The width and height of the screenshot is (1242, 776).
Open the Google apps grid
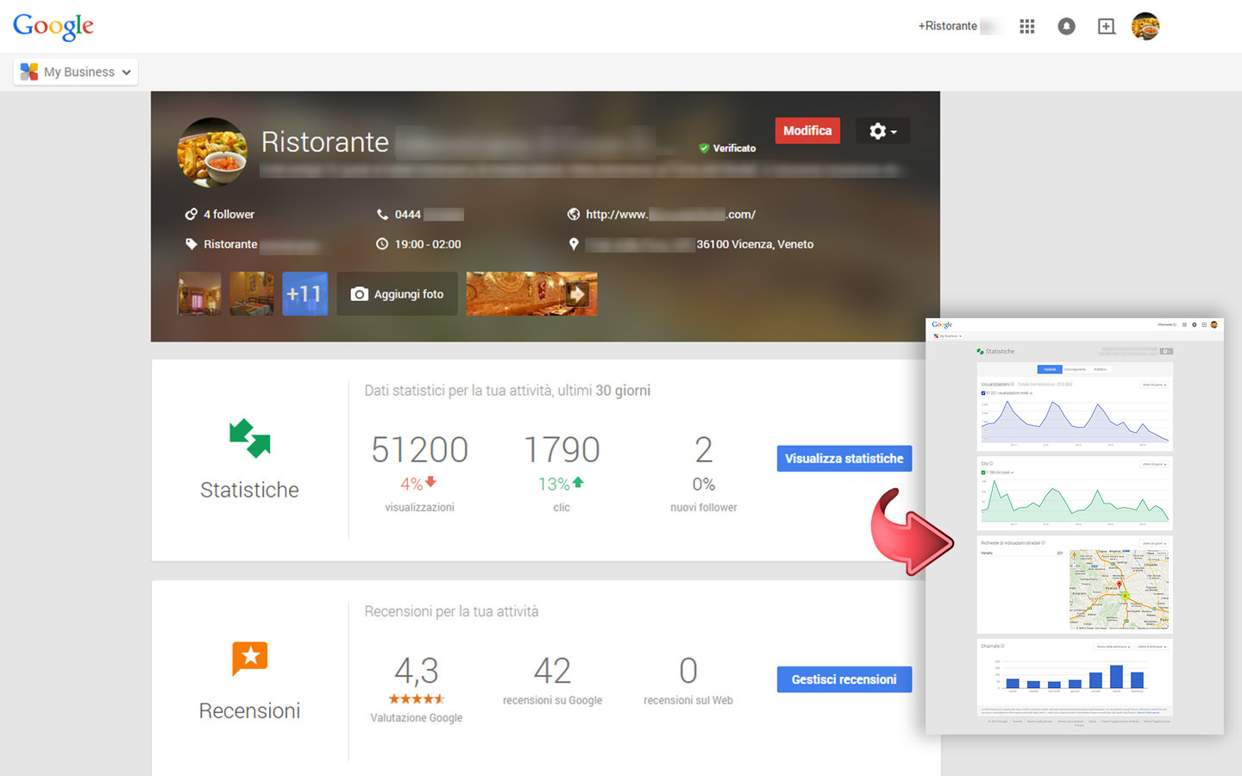(1026, 27)
